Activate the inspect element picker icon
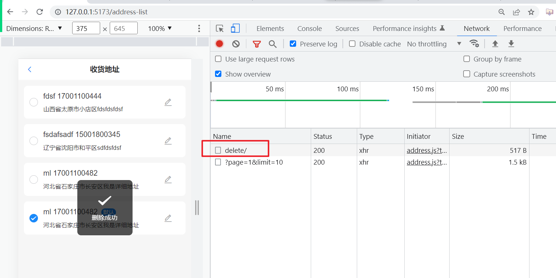This screenshot has width=556, height=278. coord(220,28)
